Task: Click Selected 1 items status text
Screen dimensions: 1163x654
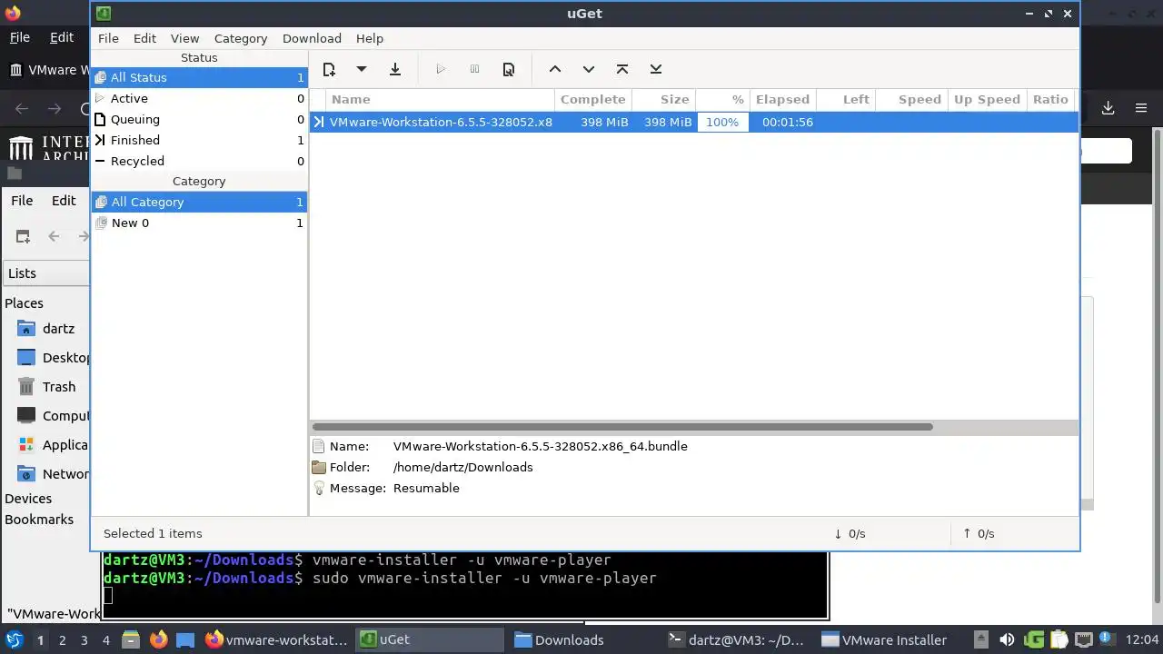Action: pyautogui.click(x=153, y=533)
